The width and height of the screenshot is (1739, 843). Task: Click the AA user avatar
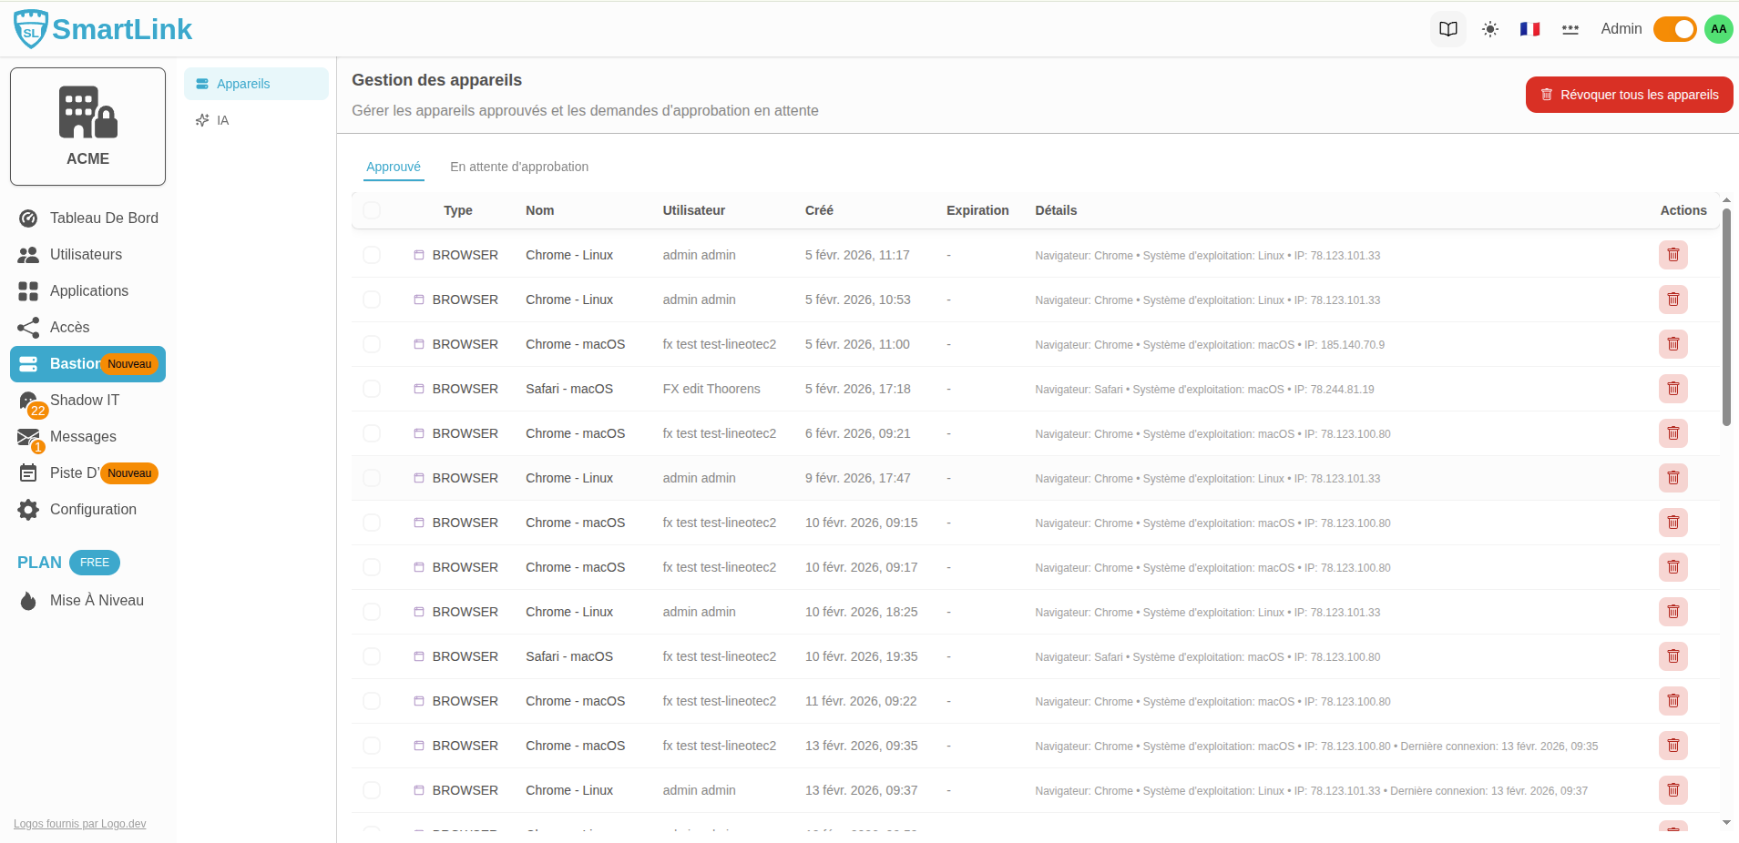(1718, 29)
